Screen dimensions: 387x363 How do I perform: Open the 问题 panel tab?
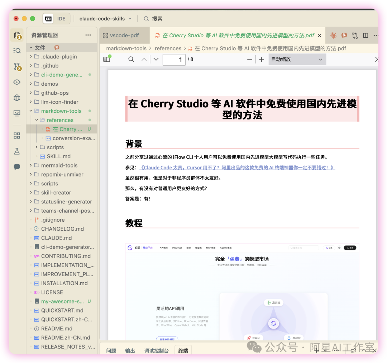(111, 351)
